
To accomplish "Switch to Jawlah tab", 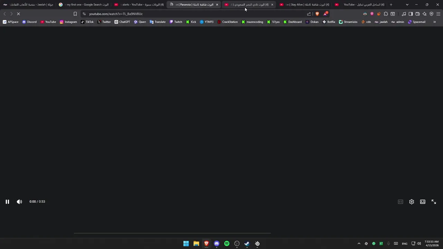I will click(x=28, y=4).
